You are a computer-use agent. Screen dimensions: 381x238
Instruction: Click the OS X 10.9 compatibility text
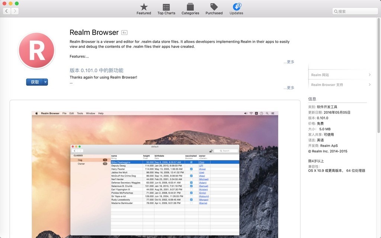pos(336,171)
